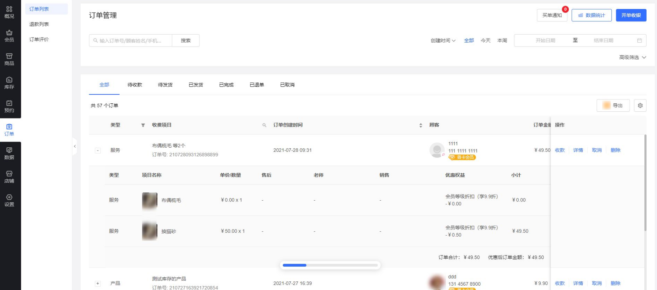The image size is (657, 290).
Task: Expand 高级筛选 advanced filters
Action: [x=632, y=57]
